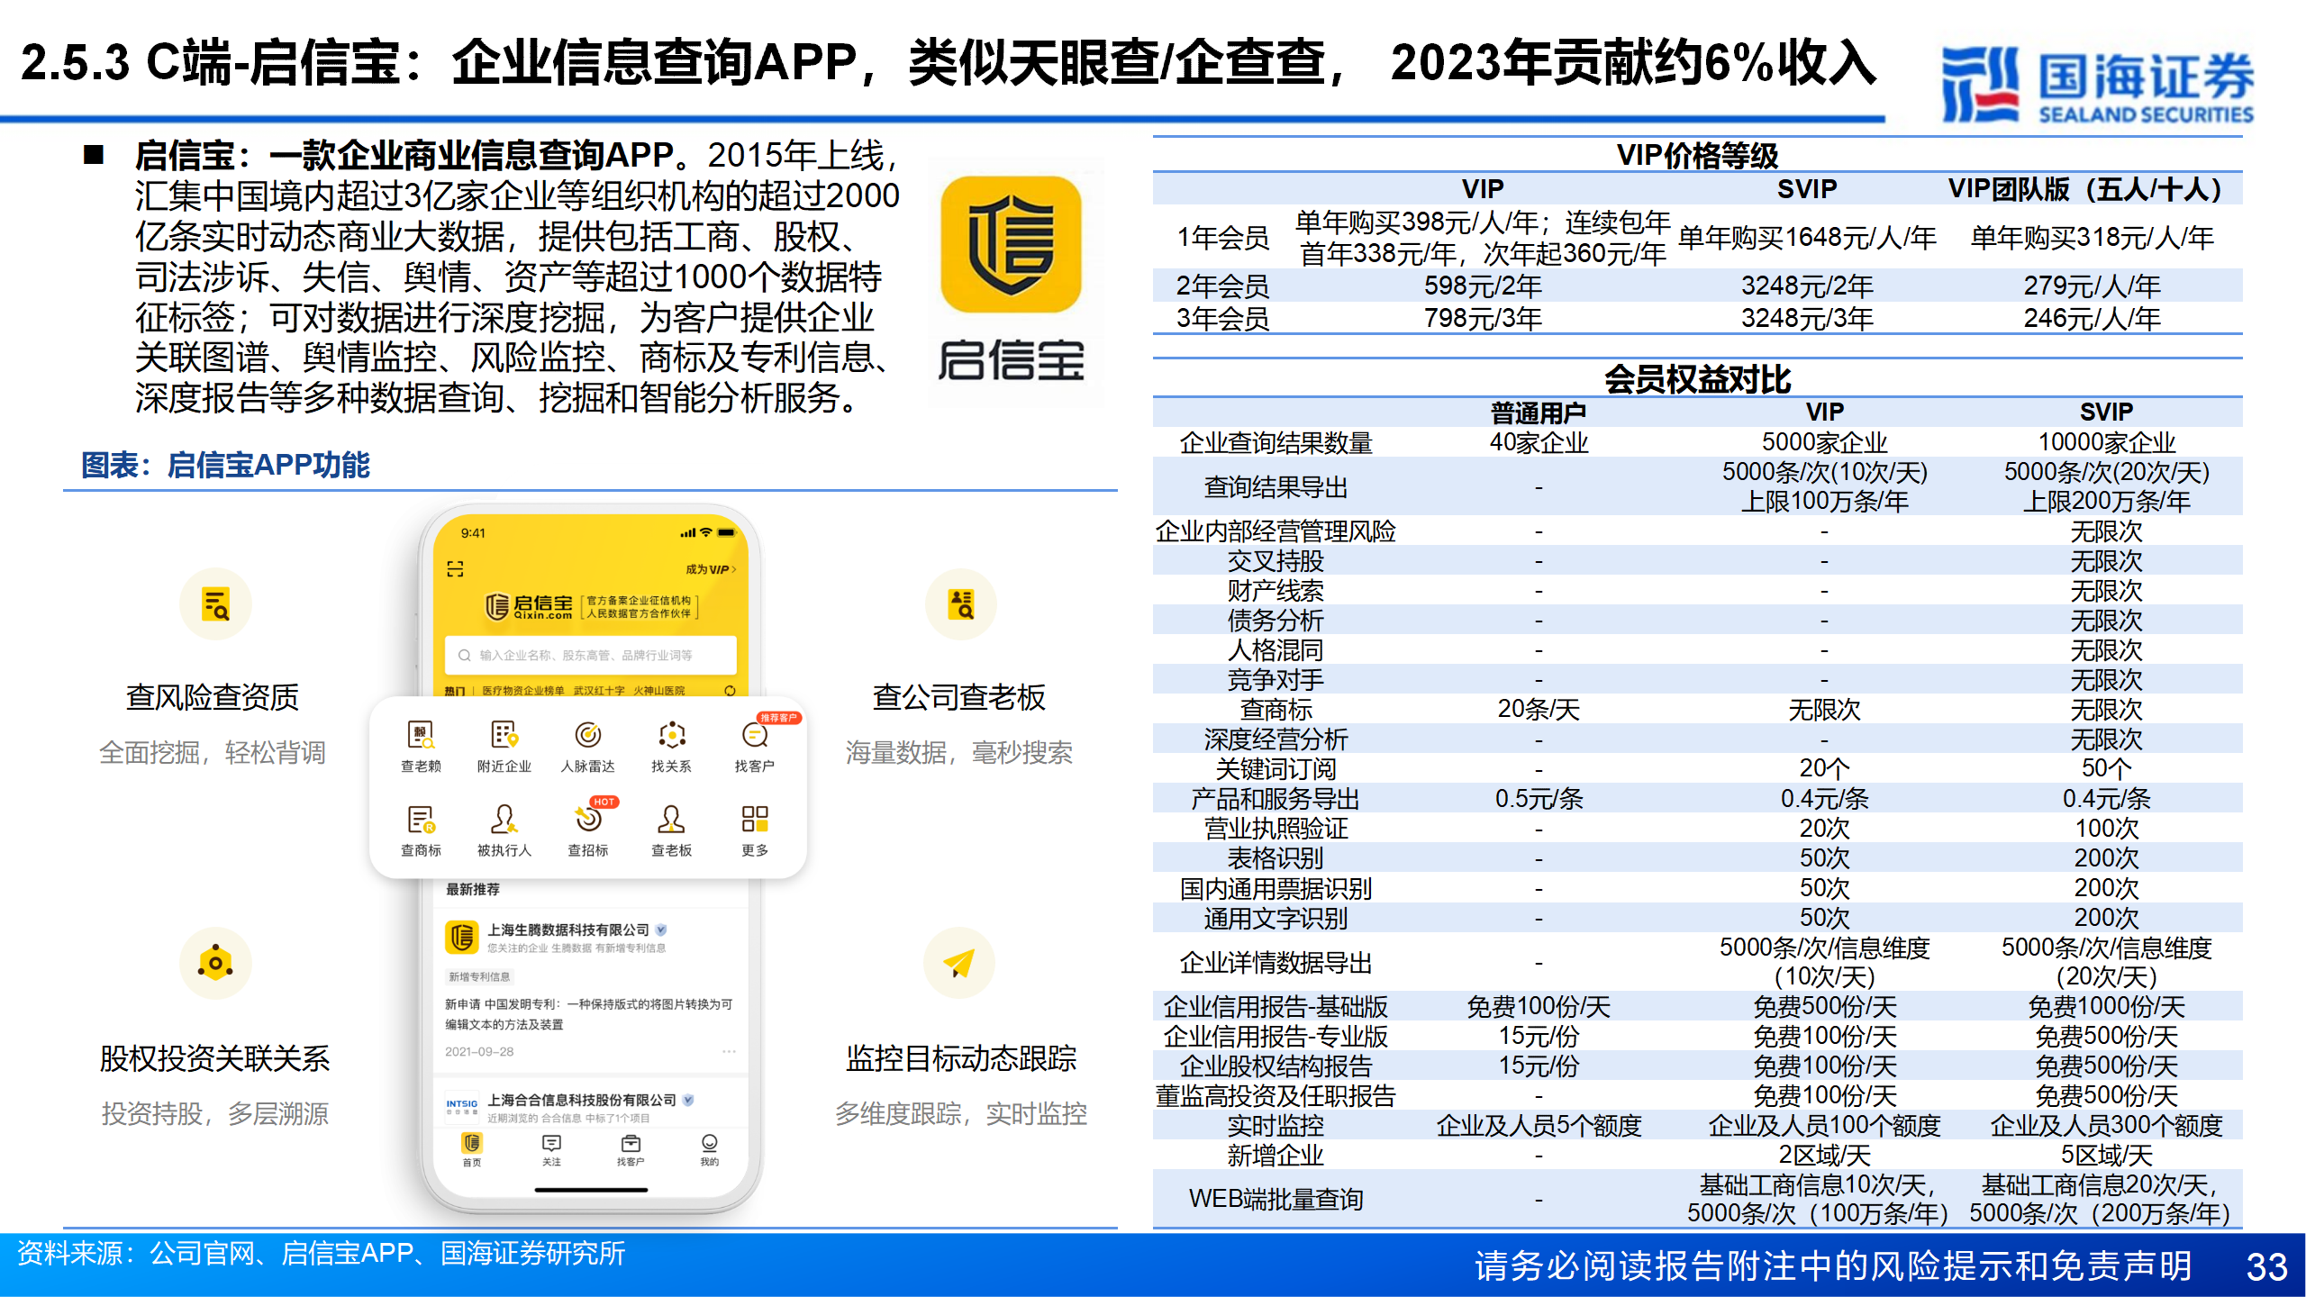Screen dimensions: 2306x1297
Task: Open the 上海合合信息科技股份有限公司 entry
Action: coord(591,1107)
